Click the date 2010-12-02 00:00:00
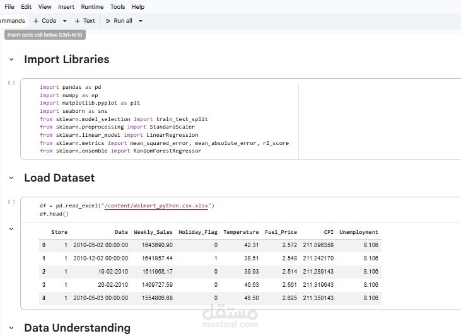The height and width of the screenshot is (336, 461). click(x=101, y=258)
